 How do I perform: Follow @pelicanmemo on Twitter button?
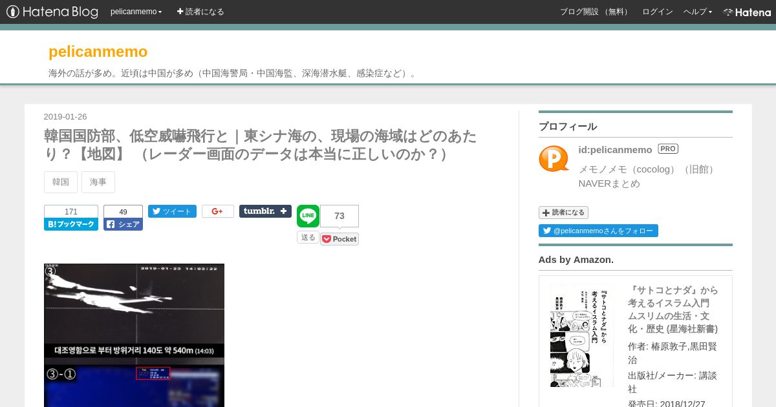coord(598,231)
